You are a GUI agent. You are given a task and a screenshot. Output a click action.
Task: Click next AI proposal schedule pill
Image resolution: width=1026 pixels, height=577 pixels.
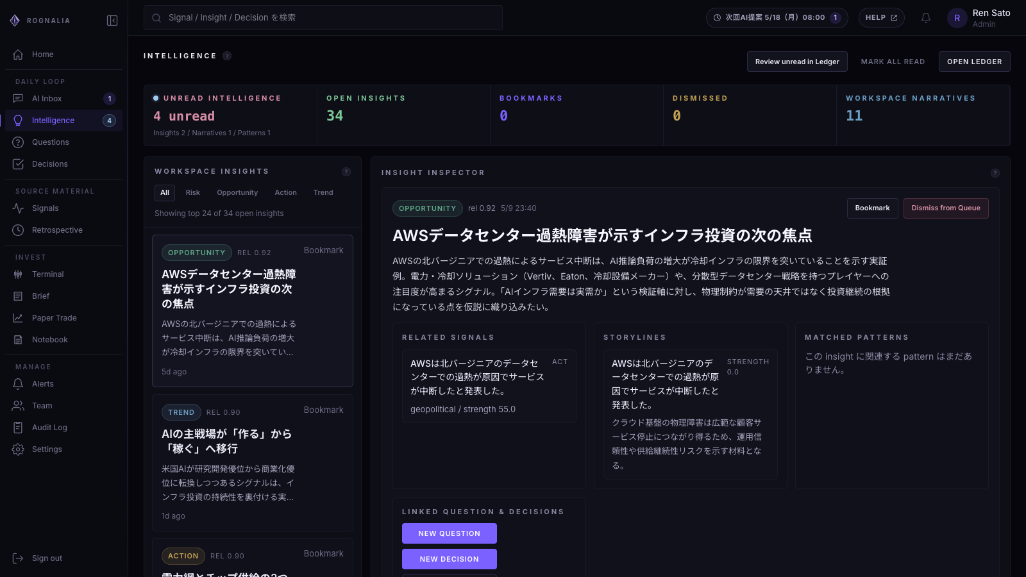point(777,18)
